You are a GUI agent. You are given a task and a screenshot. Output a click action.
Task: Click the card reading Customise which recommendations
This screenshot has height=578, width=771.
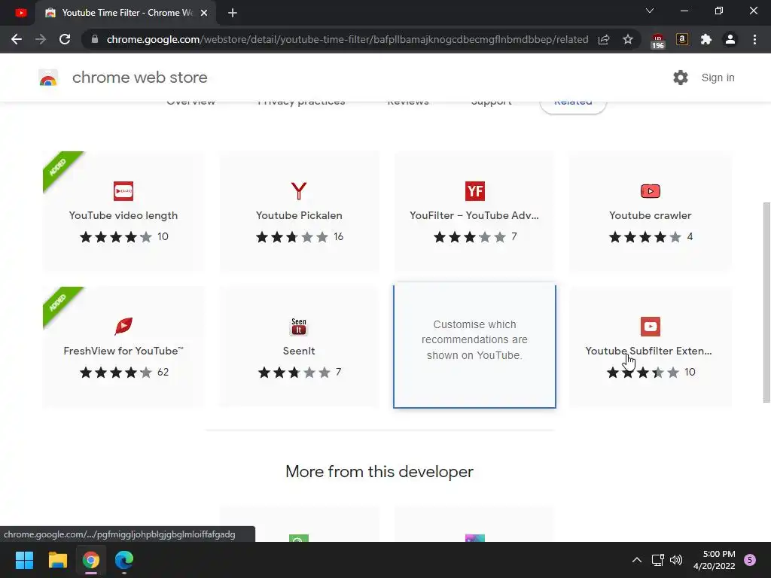tap(474, 346)
